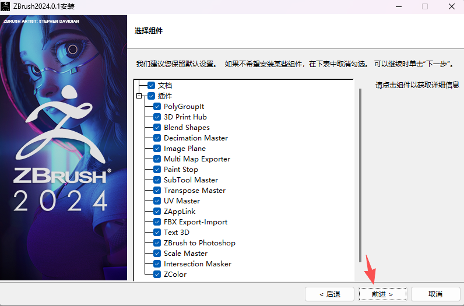Toggle the Text 3D checkbox
The width and height of the screenshot is (464, 306).
click(157, 233)
